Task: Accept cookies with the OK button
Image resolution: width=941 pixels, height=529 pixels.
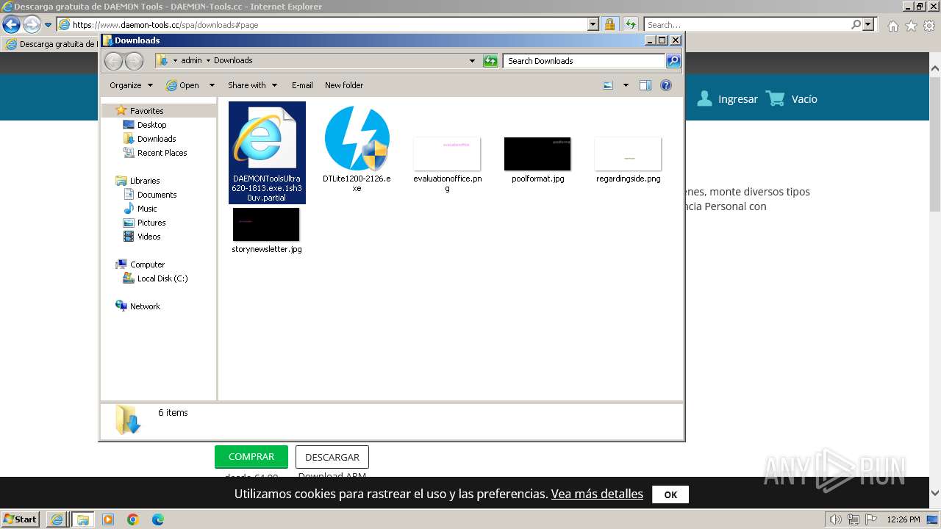Action: [670, 494]
